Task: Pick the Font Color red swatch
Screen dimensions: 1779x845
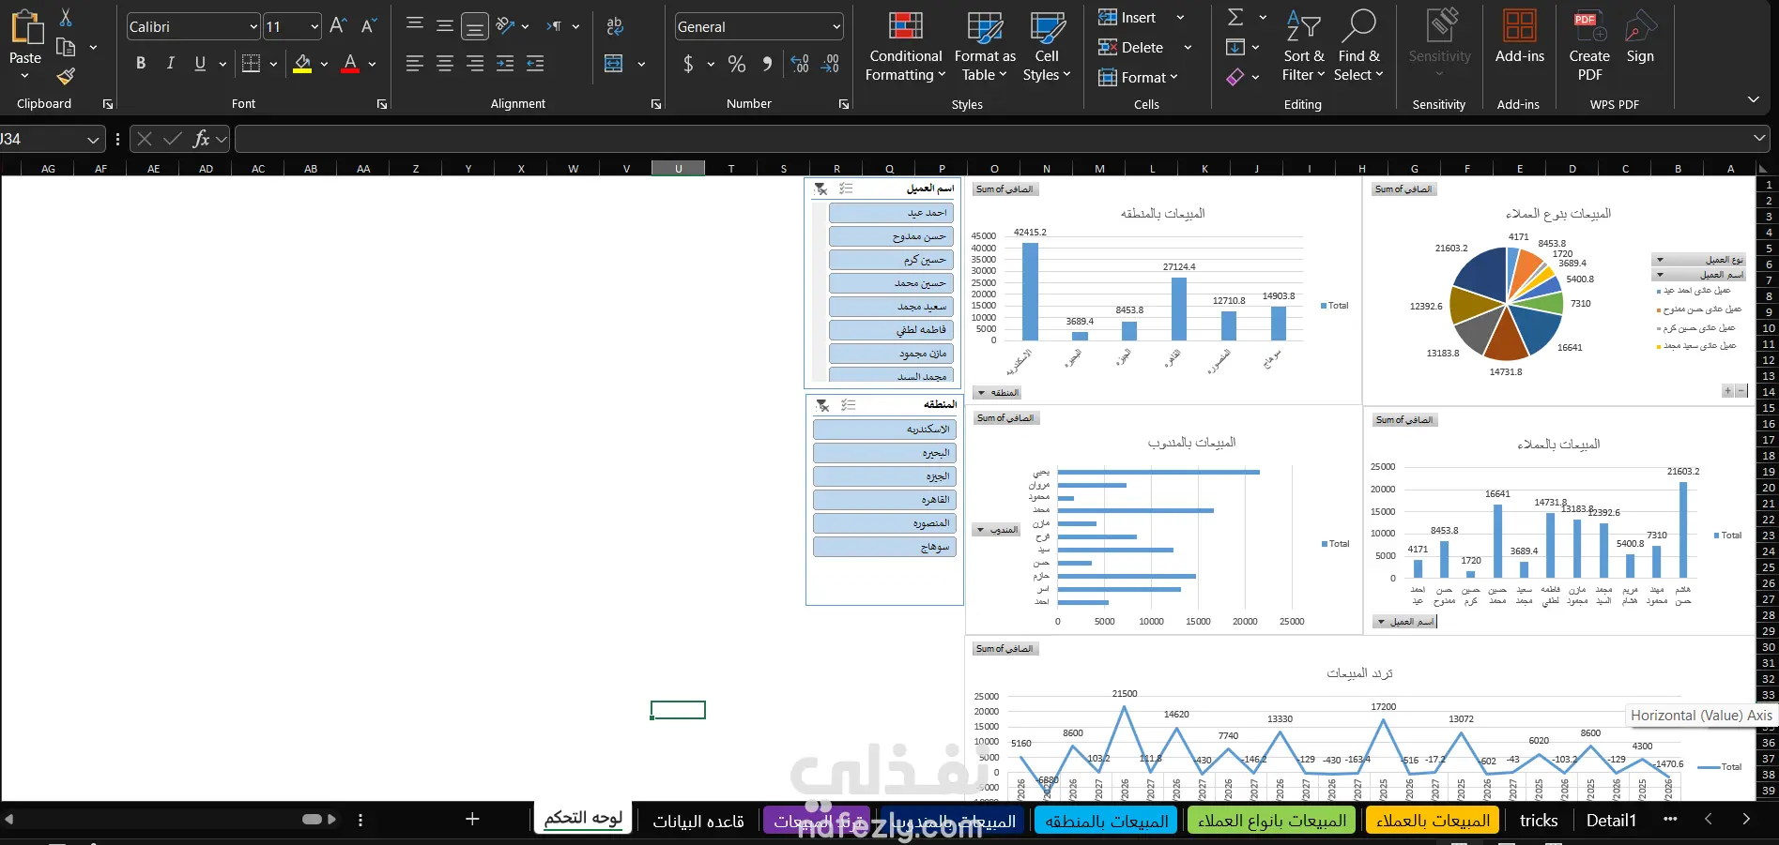Action: pyautogui.click(x=350, y=63)
